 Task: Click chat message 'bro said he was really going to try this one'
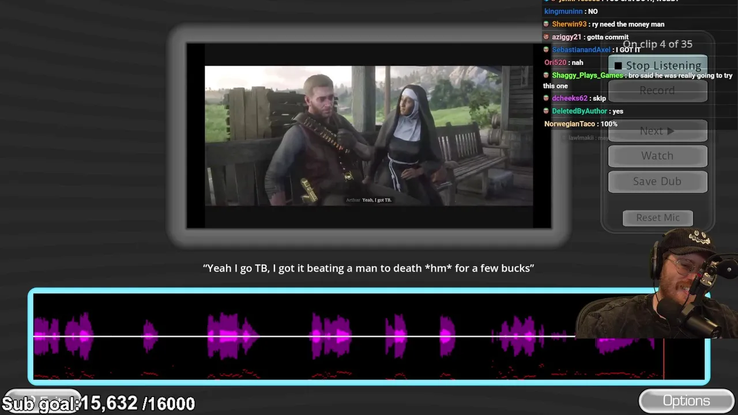(x=638, y=81)
